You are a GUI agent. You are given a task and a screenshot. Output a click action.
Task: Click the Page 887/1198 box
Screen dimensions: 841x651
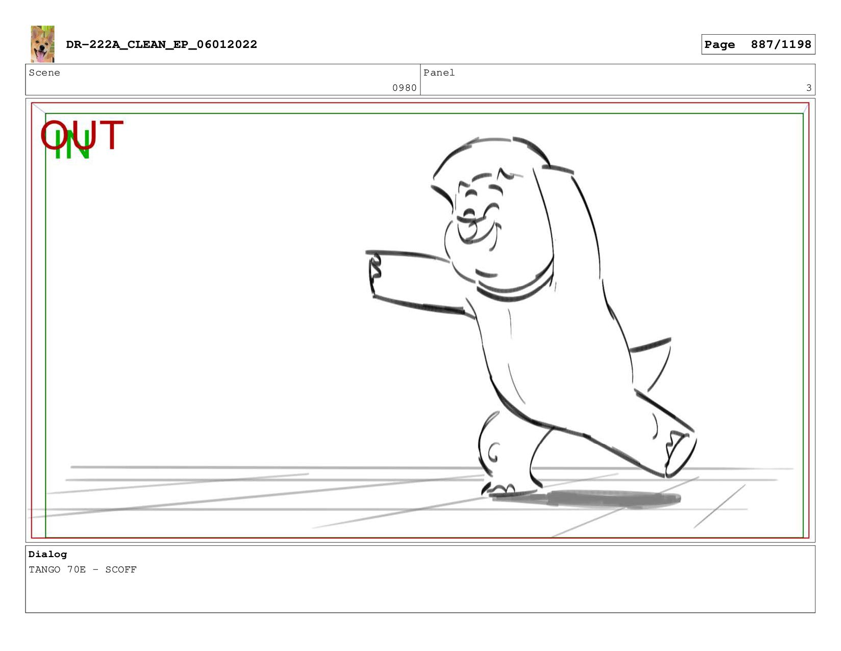[758, 44]
